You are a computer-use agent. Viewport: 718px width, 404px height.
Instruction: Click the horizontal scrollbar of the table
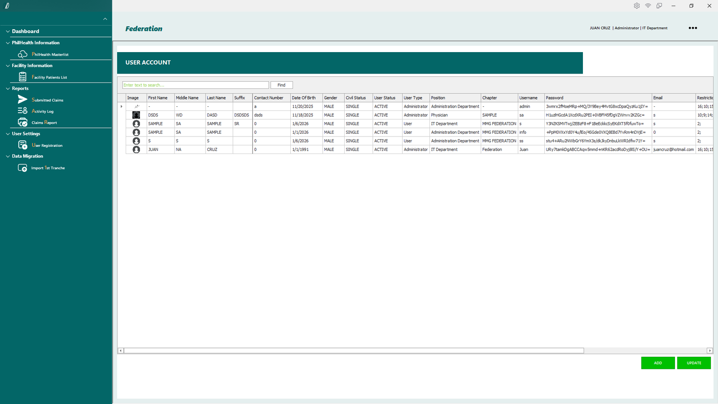point(354,351)
